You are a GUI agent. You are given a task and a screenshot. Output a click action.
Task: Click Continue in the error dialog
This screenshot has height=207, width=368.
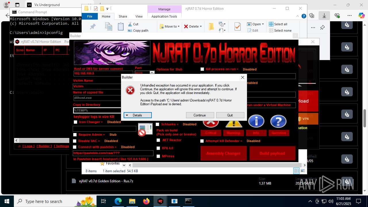coord(200,115)
